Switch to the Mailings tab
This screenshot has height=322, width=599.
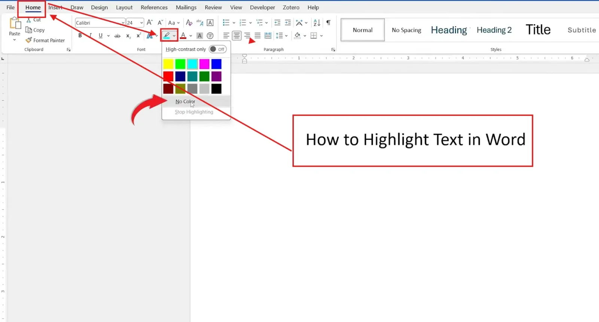(x=186, y=7)
